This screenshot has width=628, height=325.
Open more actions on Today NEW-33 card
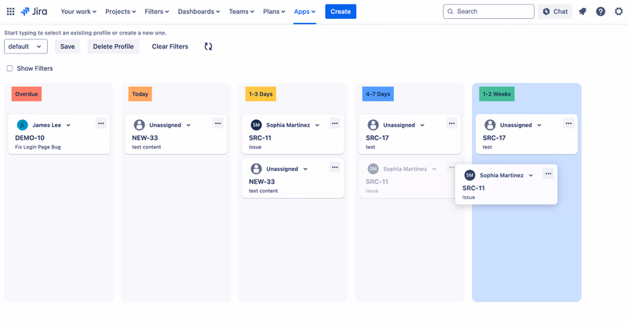pos(218,123)
